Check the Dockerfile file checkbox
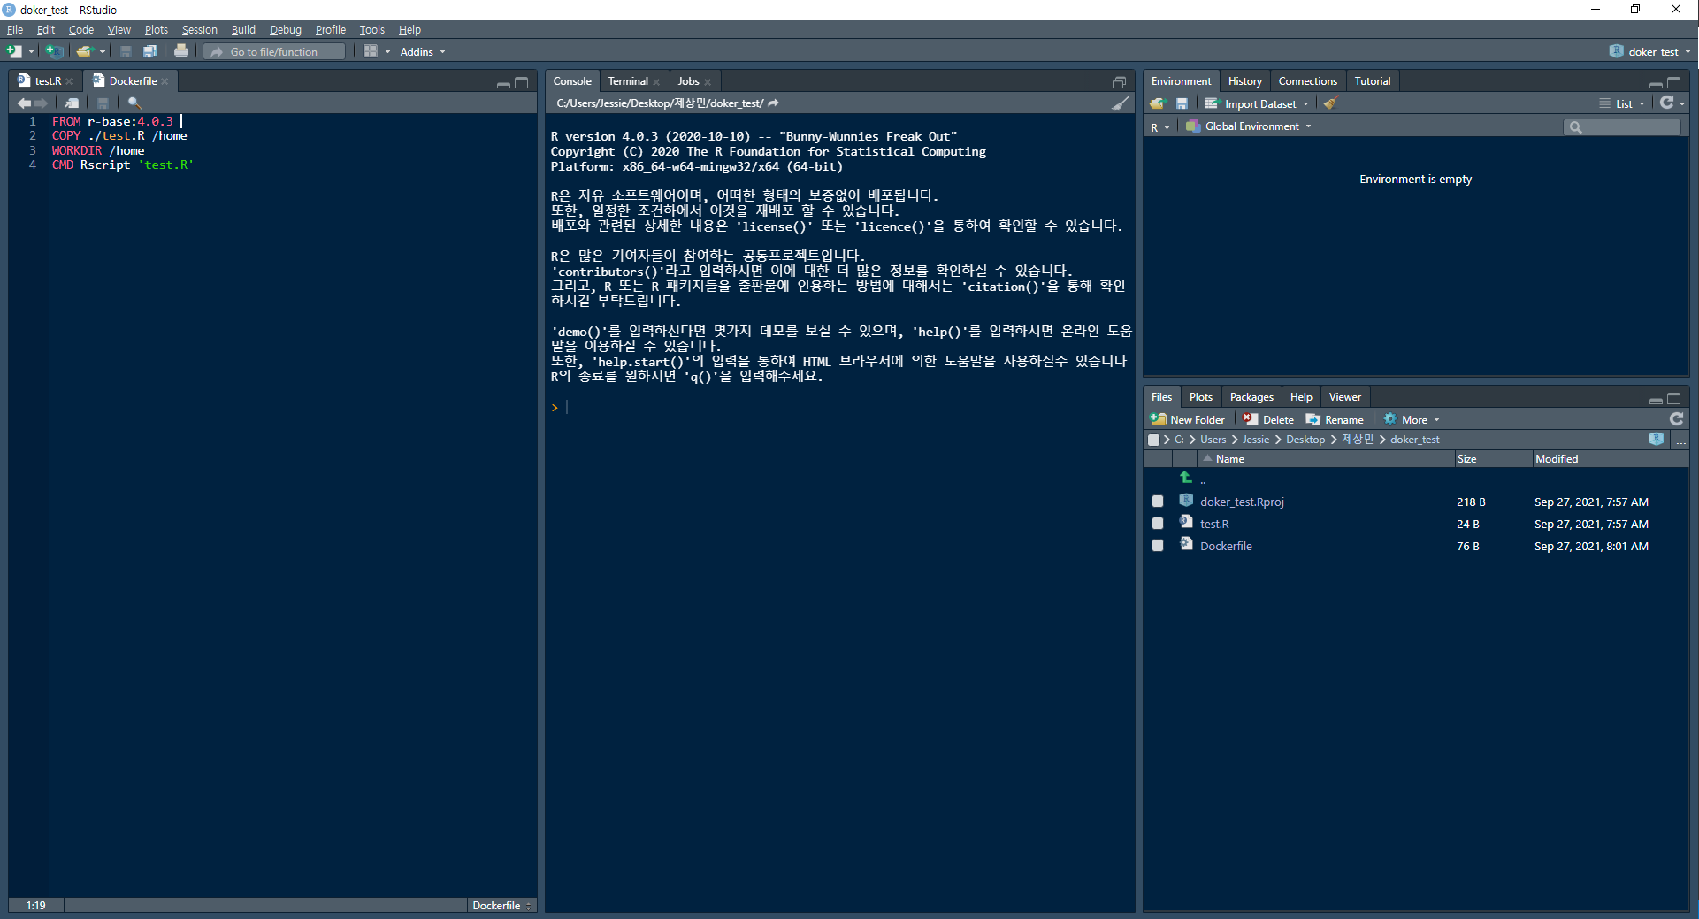The width and height of the screenshot is (1699, 919). [1158, 546]
